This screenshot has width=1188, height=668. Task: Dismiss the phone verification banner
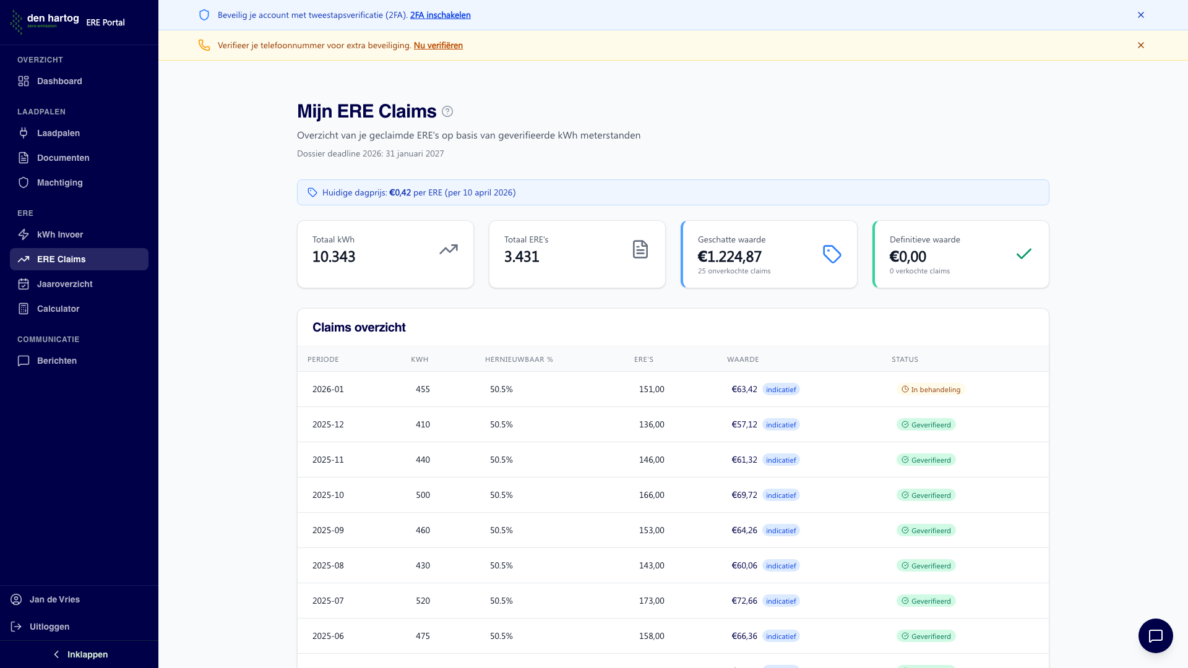coord(1141,45)
